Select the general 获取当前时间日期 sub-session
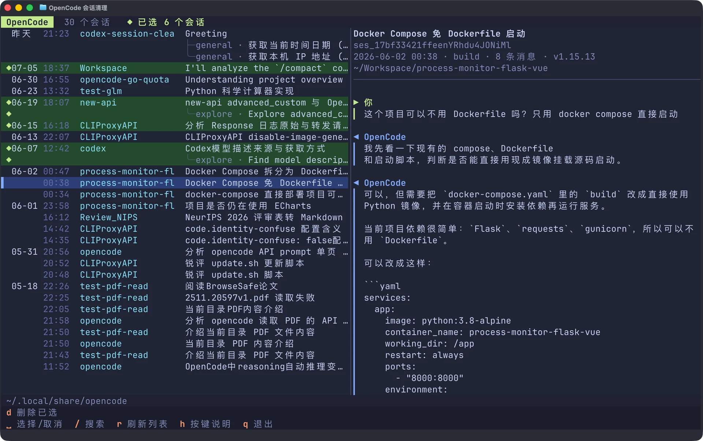 tap(175, 45)
